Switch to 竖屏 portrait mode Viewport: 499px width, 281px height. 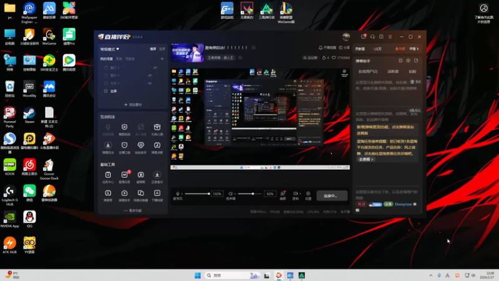pyautogui.click(x=162, y=49)
